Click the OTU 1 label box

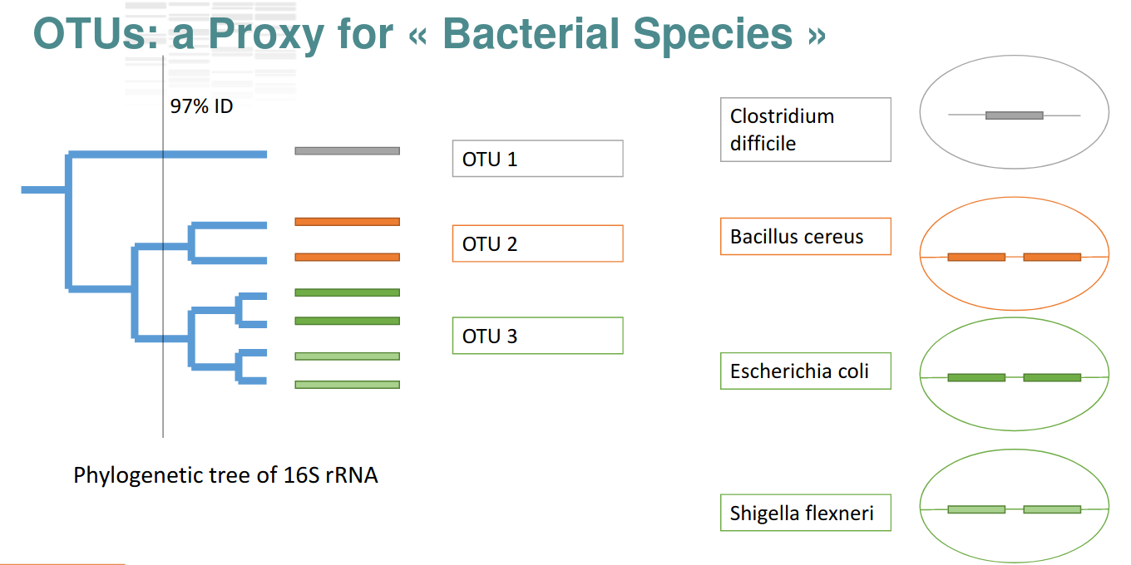pyautogui.click(x=537, y=159)
